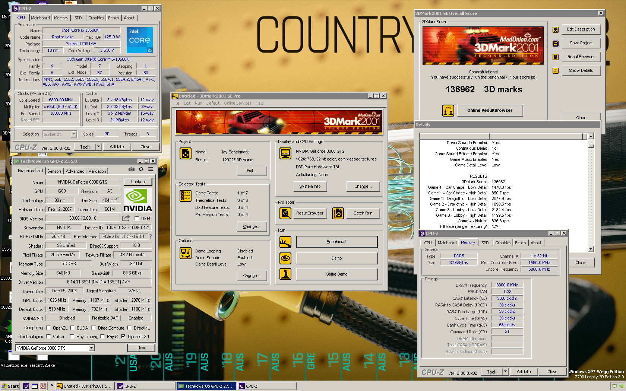Click the Demo eye icon
Image resolution: width=626 pixels, height=391 pixels.
tap(285, 258)
